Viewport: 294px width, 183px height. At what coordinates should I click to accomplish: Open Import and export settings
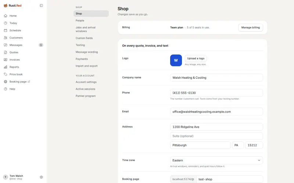[x=91, y=66]
